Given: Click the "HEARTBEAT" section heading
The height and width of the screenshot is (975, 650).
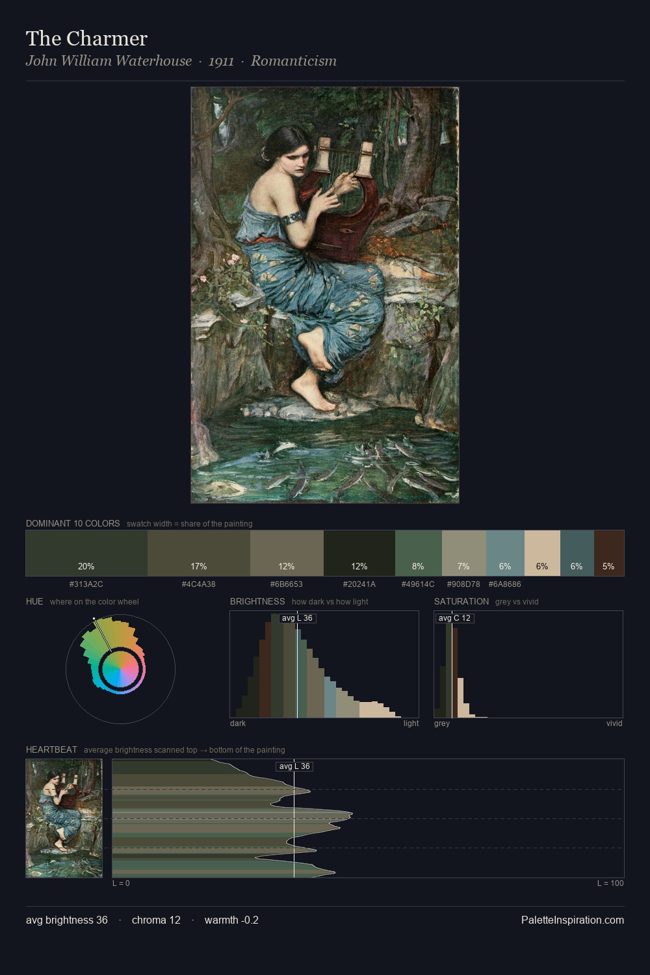Looking at the screenshot, I should point(51,749).
